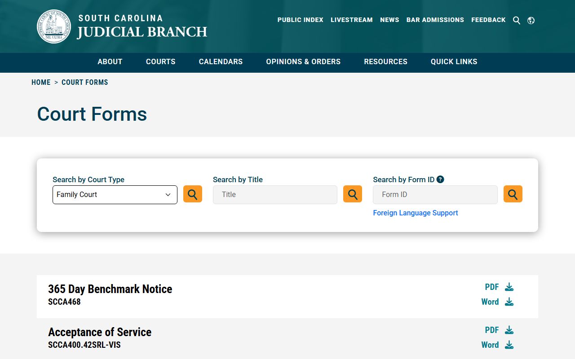Screen dimensions: 575x359
Task: Click the South Carolina Supreme Court seal logo
Action: (x=54, y=26)
